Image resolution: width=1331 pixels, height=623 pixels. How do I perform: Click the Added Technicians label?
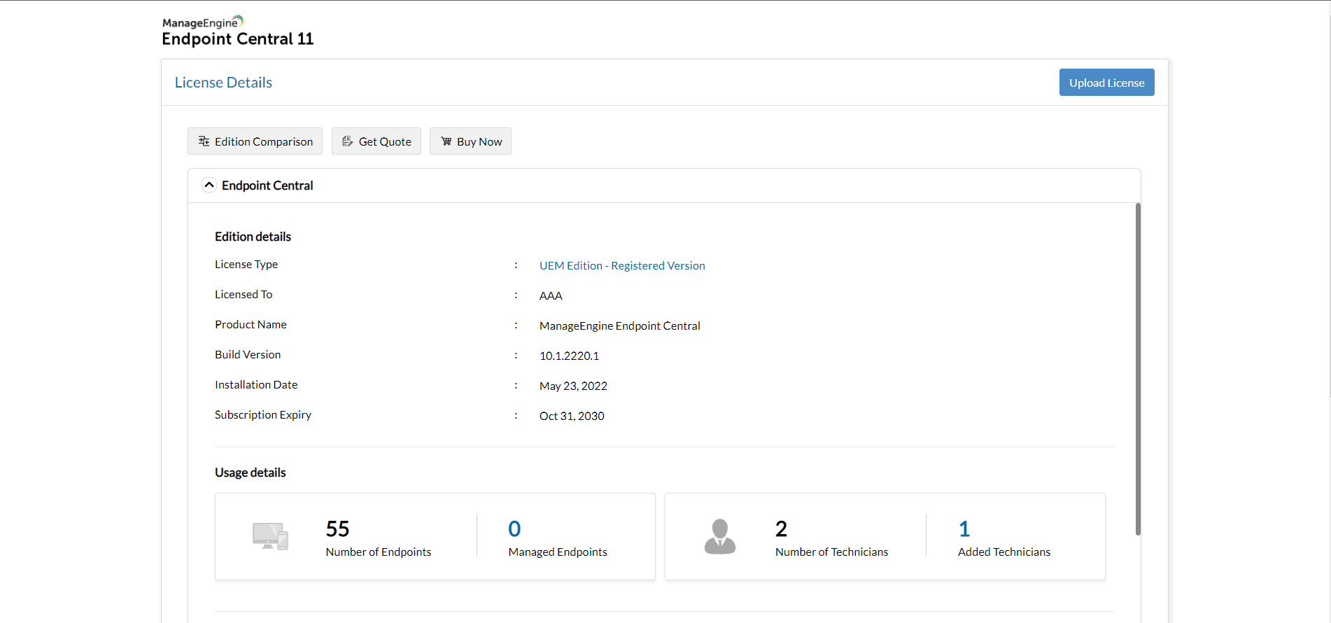1004,552
